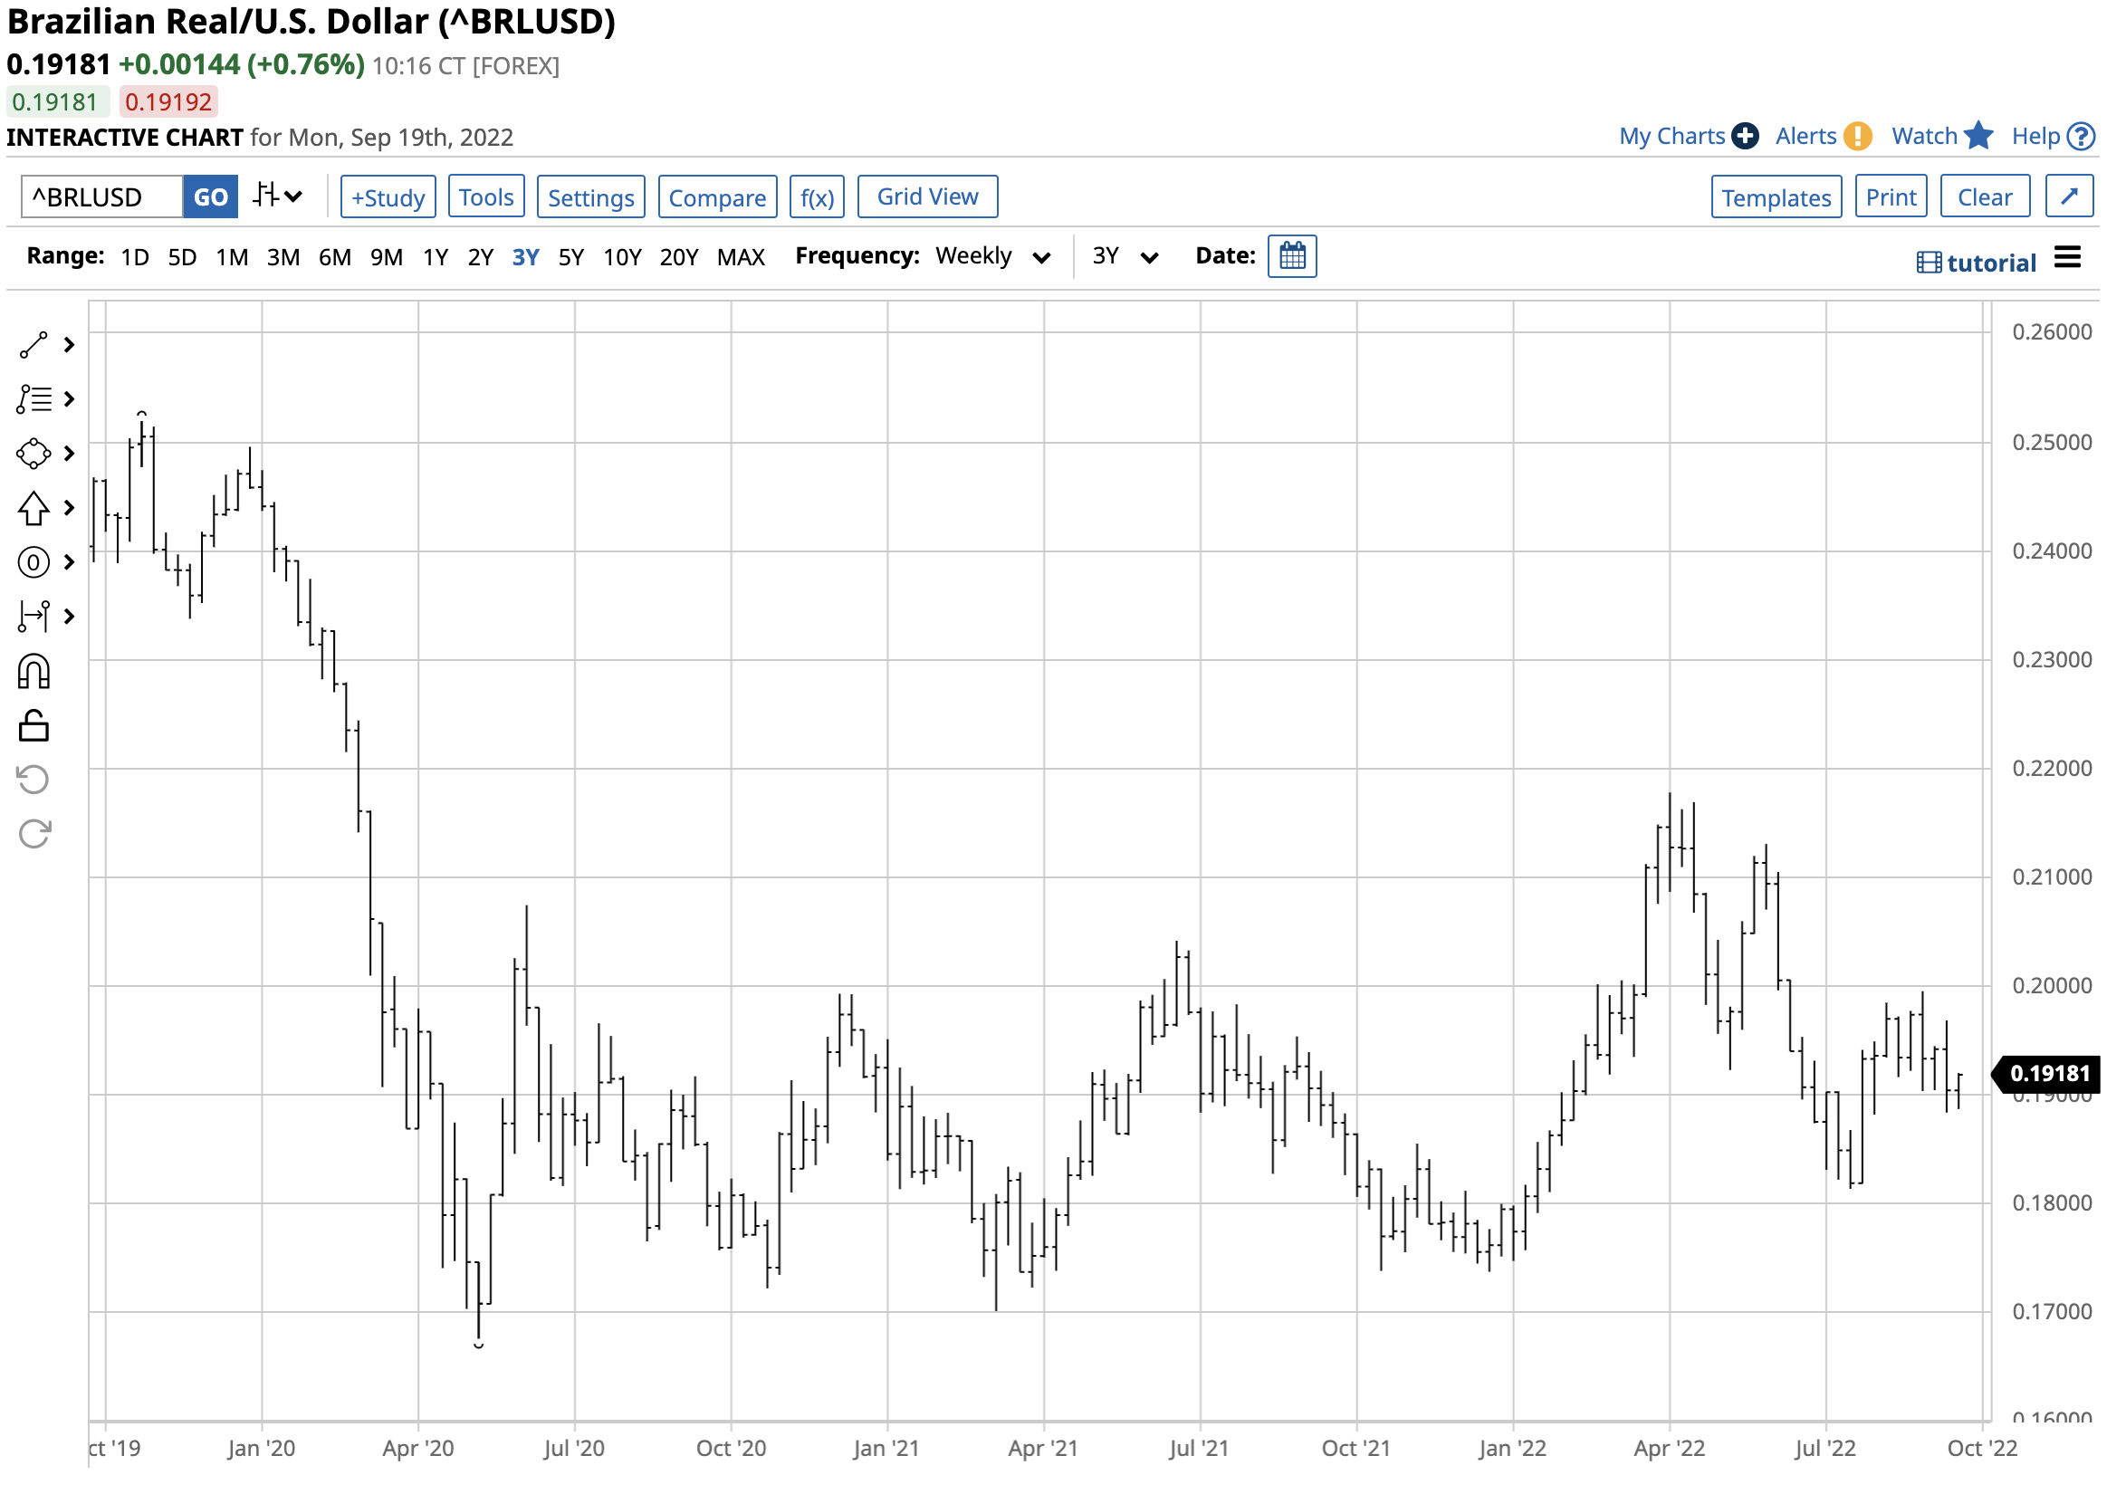Select the polygon shape tool
The width and height of the screenshot is (2126, 1494).
pos(34,455)
